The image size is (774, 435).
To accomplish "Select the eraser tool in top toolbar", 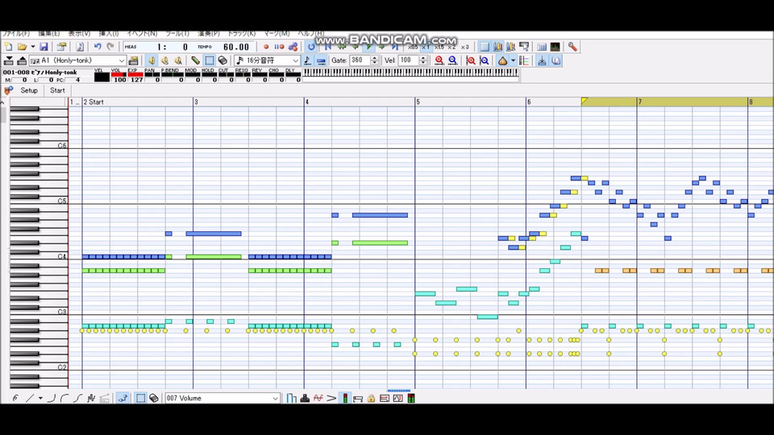I will (x=223, y=60).
